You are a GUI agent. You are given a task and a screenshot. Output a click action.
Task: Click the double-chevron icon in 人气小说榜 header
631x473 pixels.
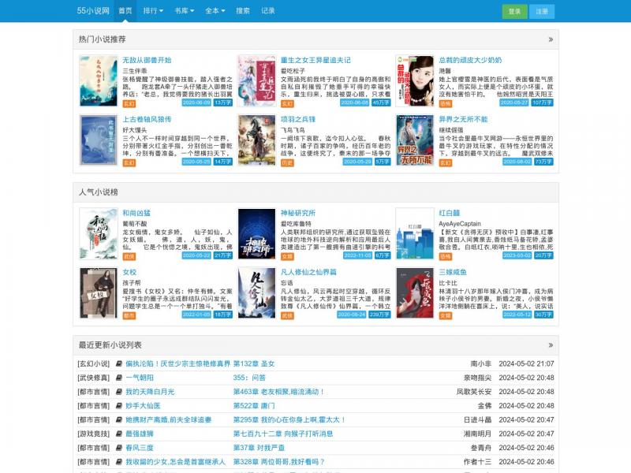click(x=551, y=192)
